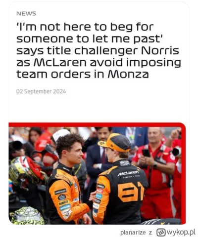The height and width of the screenshot is (237, 198).
Task: Click the word Monza in headline
Action: 128,75
